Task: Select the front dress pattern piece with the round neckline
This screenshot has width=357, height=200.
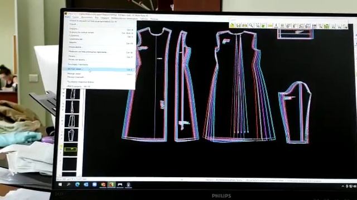Action: (x=147, y=84)
